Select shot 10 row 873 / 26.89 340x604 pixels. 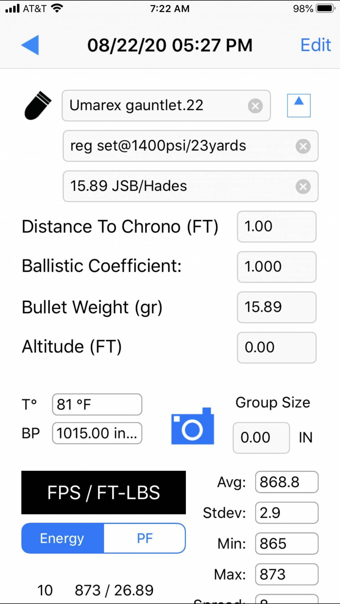point(96,590)
